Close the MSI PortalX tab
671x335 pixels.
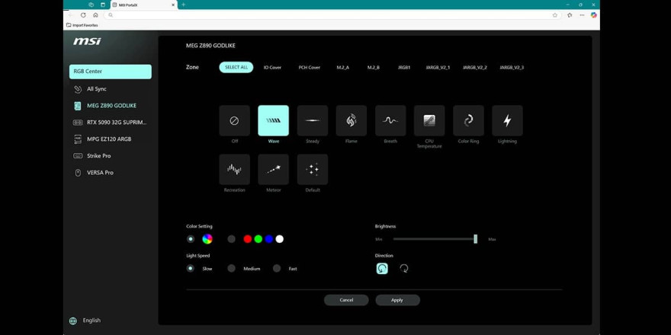coord(173,5)
